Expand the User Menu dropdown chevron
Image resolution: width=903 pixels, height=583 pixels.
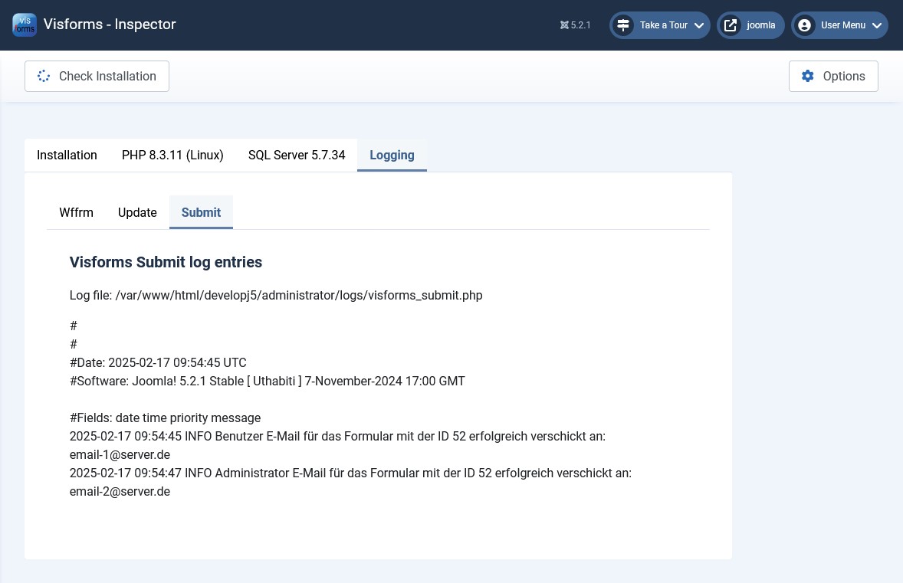[x=877, y=25]
